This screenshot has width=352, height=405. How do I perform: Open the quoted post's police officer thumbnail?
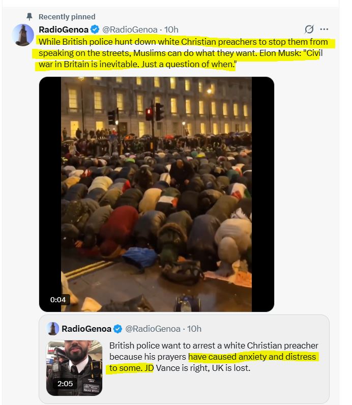point(74,368)
